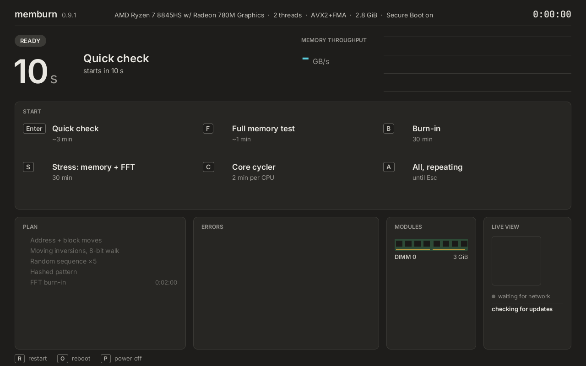Click the 'Secure Boot on' text

click(410, 15)
